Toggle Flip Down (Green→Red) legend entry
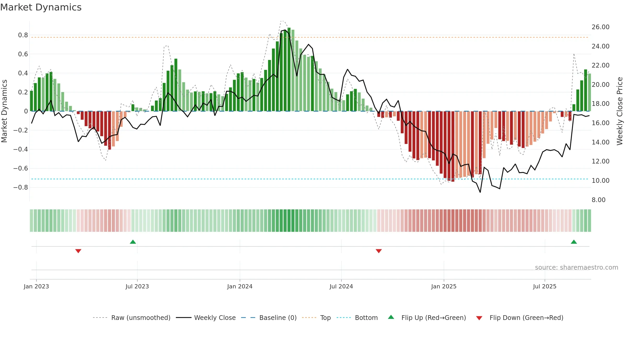This screenshot has width=627, height=352. 520,318
